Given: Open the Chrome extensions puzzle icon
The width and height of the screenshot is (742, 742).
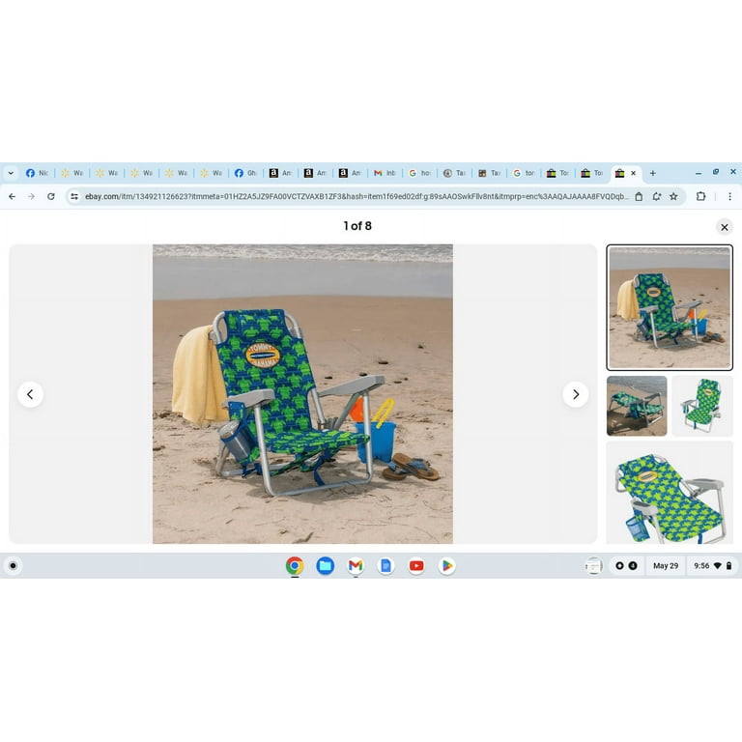Looking at the screenshot, I should click(701, 196).
